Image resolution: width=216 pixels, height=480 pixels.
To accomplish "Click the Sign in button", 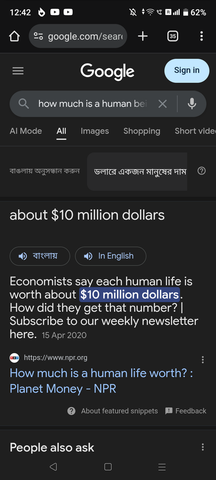I will point(187,71).
